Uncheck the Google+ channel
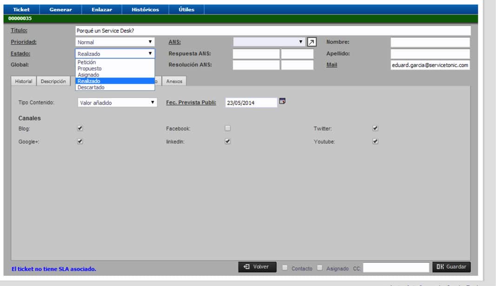The image size is (496, 286). coord(80,141)
